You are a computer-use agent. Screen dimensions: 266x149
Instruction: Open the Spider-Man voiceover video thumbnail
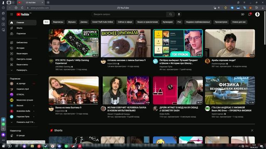pyautogui.click(x=126, y=90)
